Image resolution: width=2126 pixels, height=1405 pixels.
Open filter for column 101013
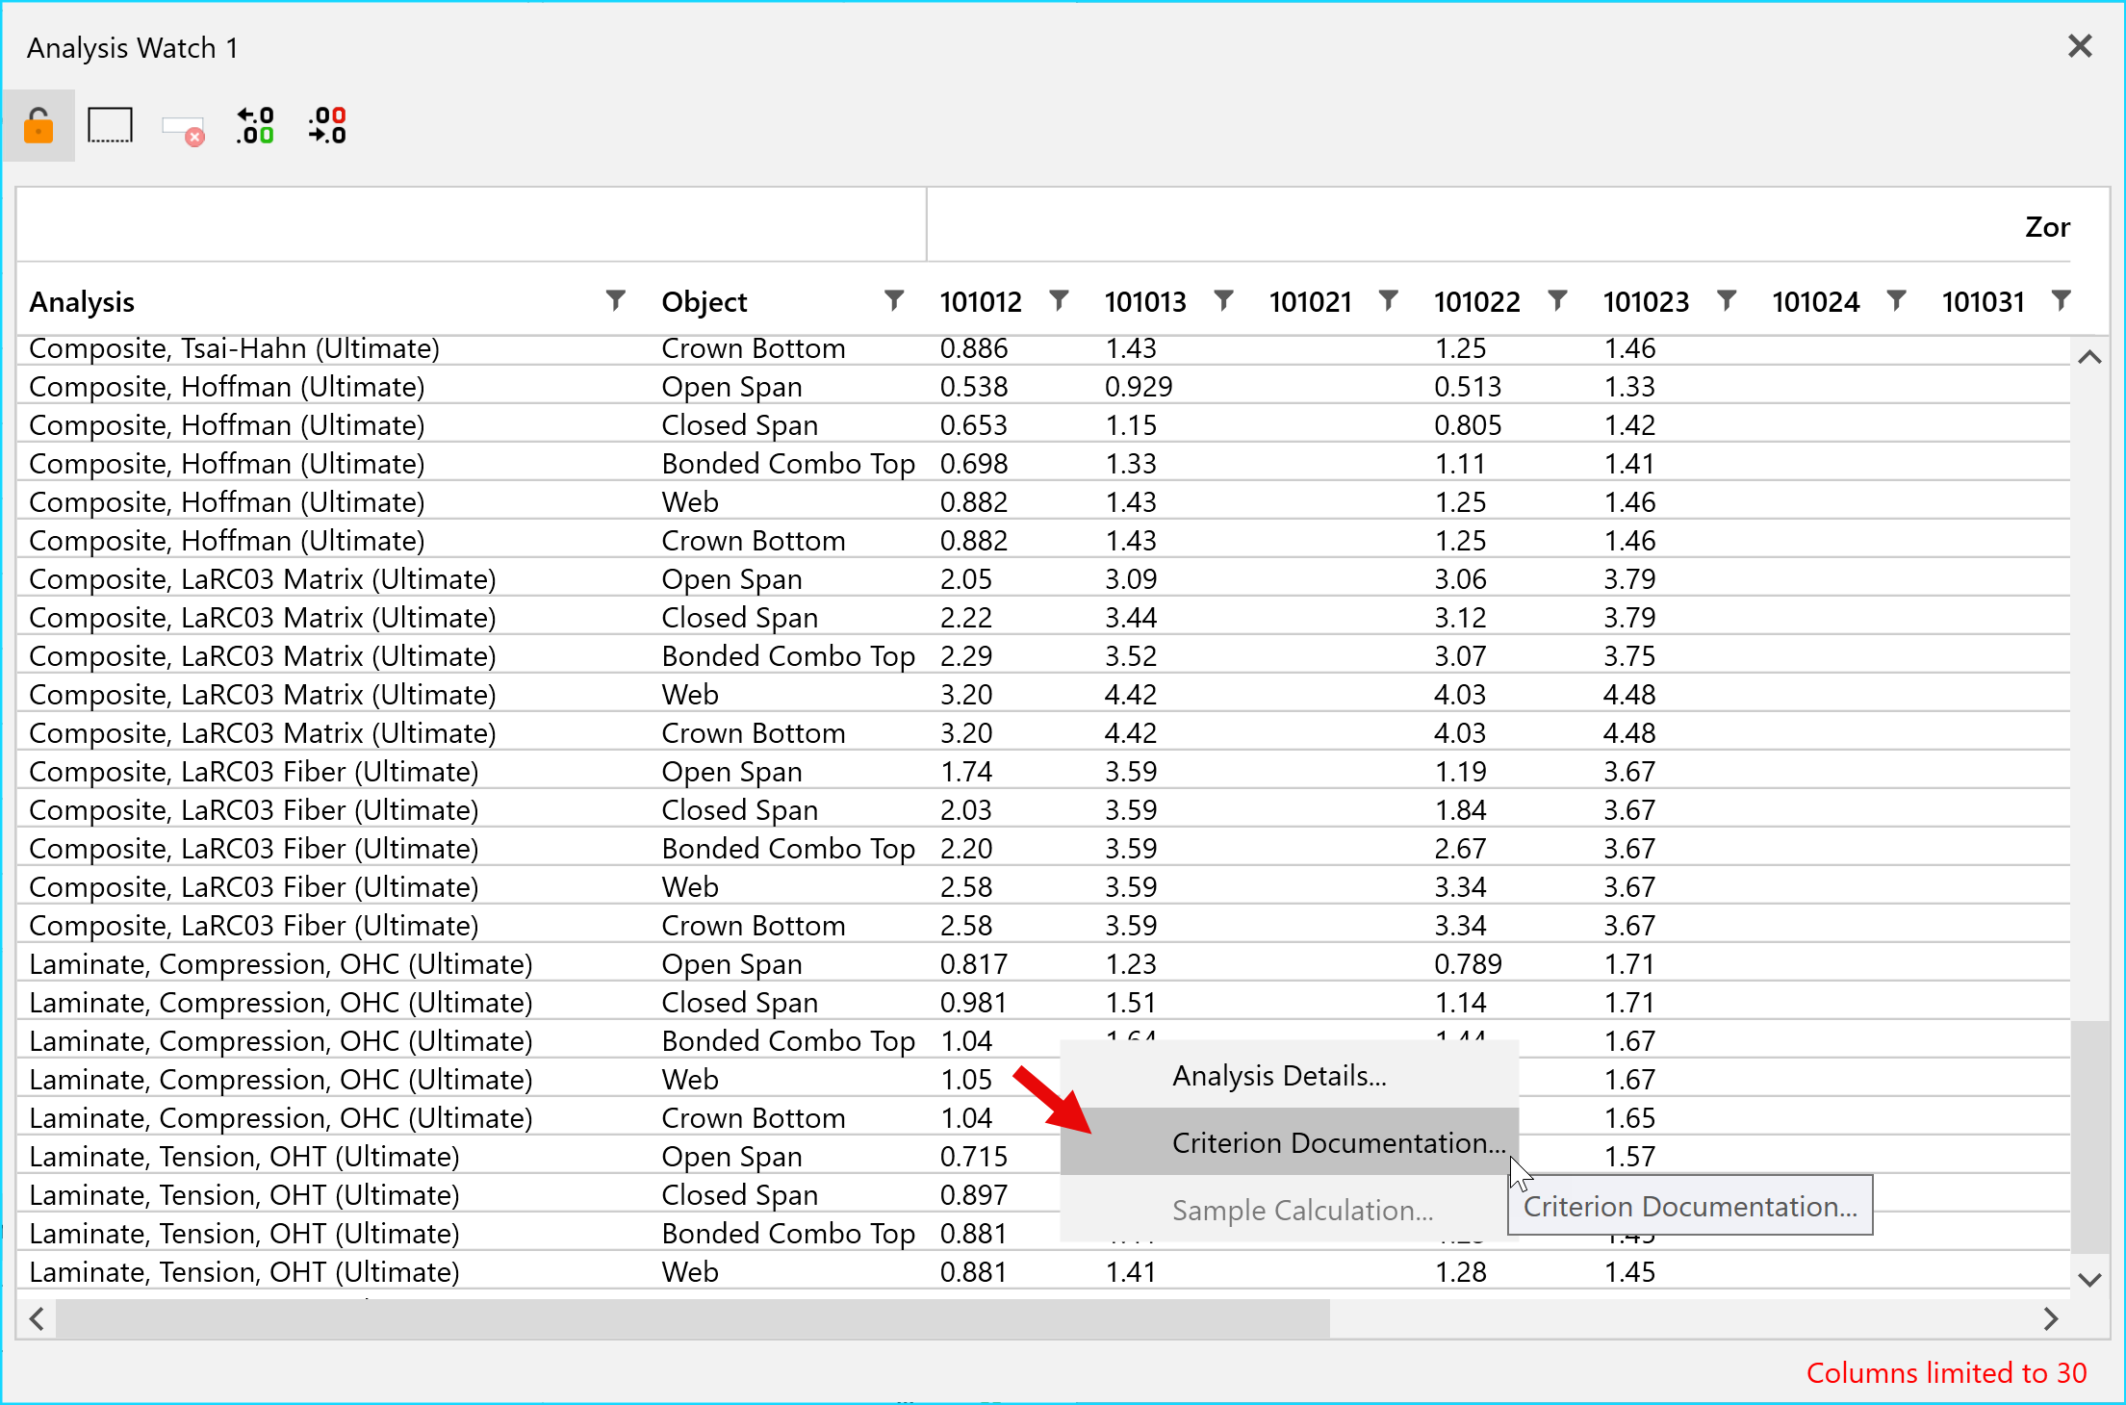coord(1223,300)
